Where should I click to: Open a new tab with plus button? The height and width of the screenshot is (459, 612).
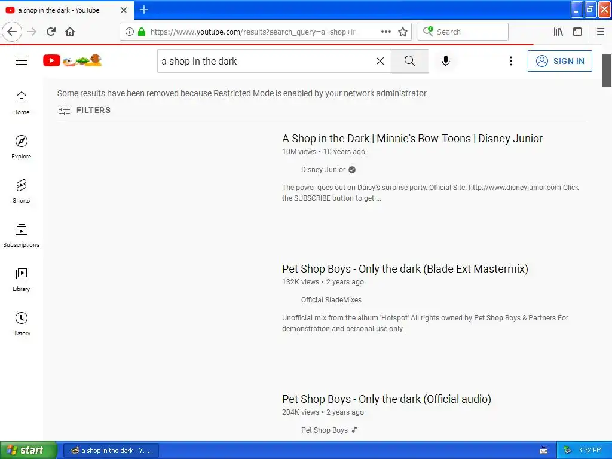pos(144,10)
